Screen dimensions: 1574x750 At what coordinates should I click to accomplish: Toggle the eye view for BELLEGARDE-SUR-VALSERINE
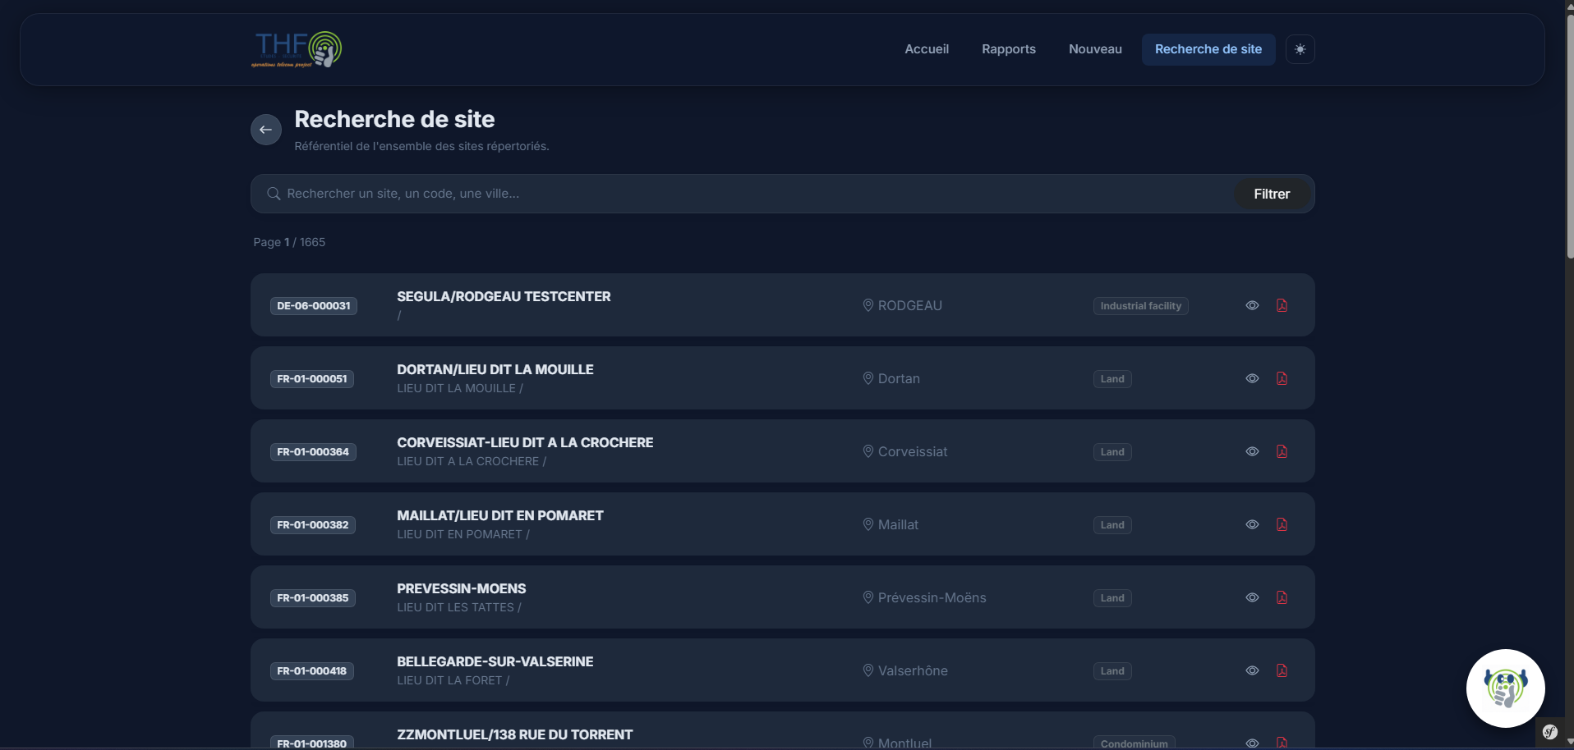click(x=1252, y=670)
